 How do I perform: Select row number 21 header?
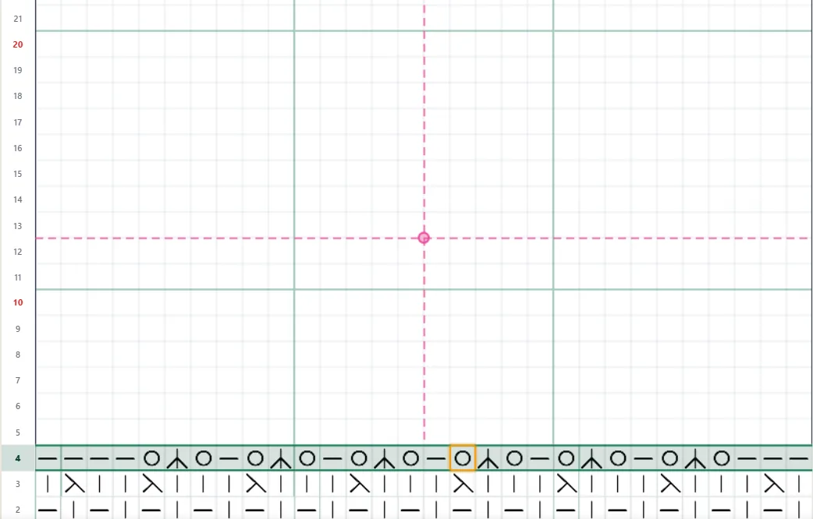(x=18, y=19)
